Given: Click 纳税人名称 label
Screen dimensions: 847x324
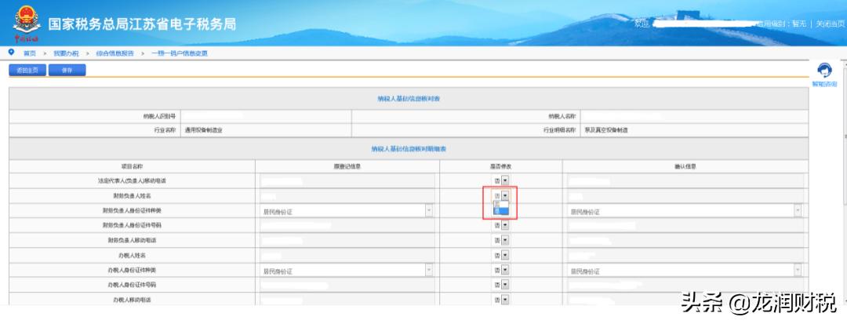Looking at the screenshot, I should pyautogui.click(x=562, y=116).
